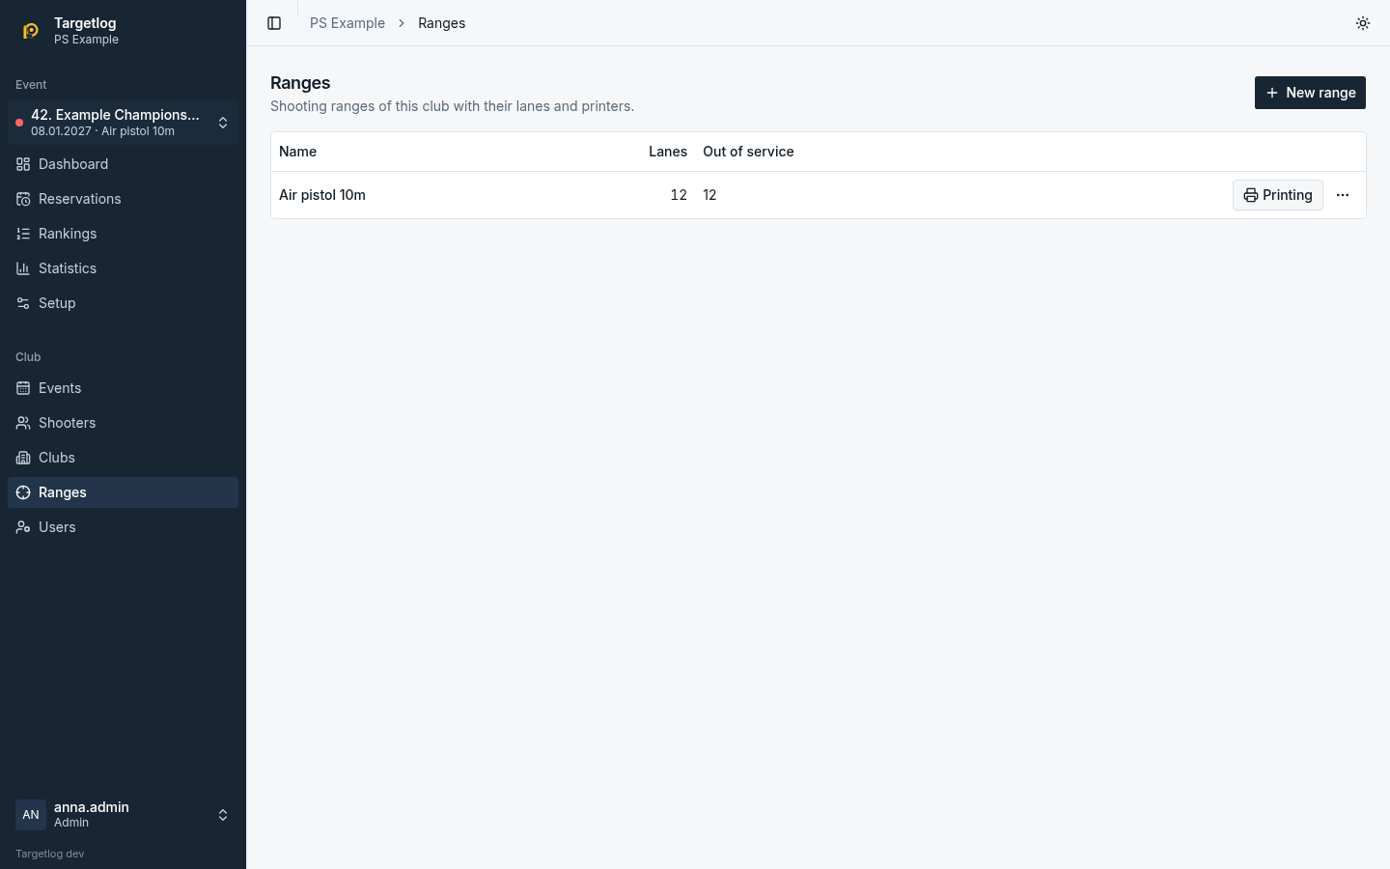This screenshot has height=869, width=1390.
Task: Open Reservations page
Action: (123, 199)
